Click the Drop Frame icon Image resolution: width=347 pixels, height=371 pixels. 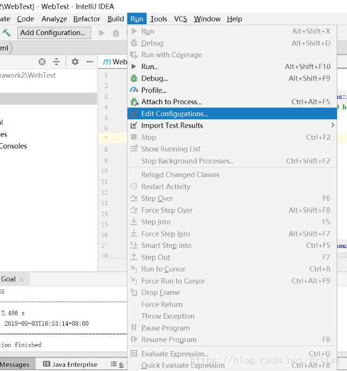click(134, 292)
